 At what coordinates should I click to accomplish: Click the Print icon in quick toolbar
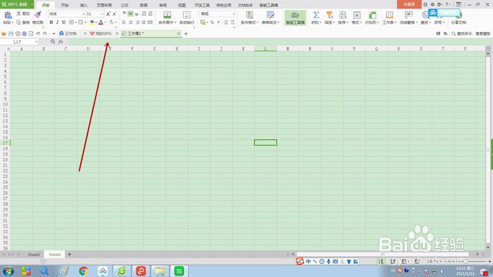coord(24,34)
